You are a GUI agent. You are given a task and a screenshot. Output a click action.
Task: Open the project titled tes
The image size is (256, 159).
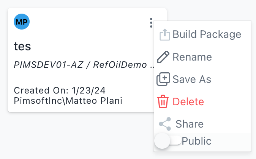point(22,46)
